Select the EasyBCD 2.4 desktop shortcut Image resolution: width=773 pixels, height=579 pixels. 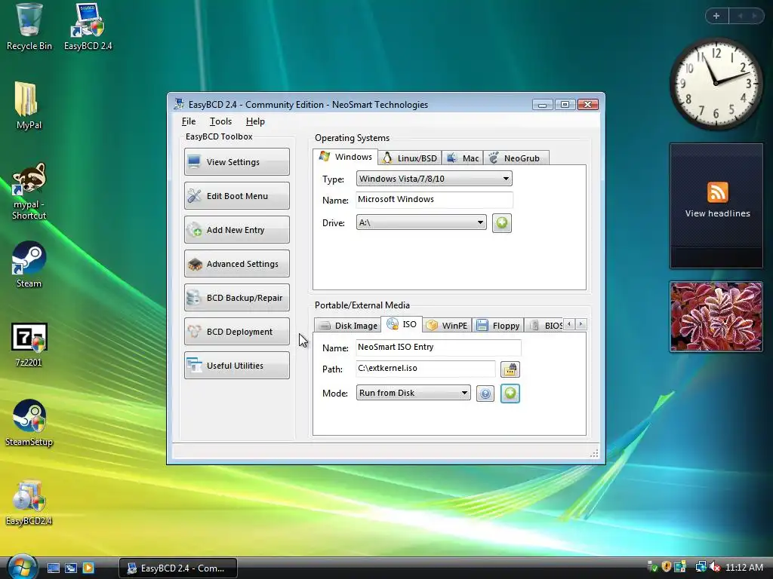coord(88,28)
